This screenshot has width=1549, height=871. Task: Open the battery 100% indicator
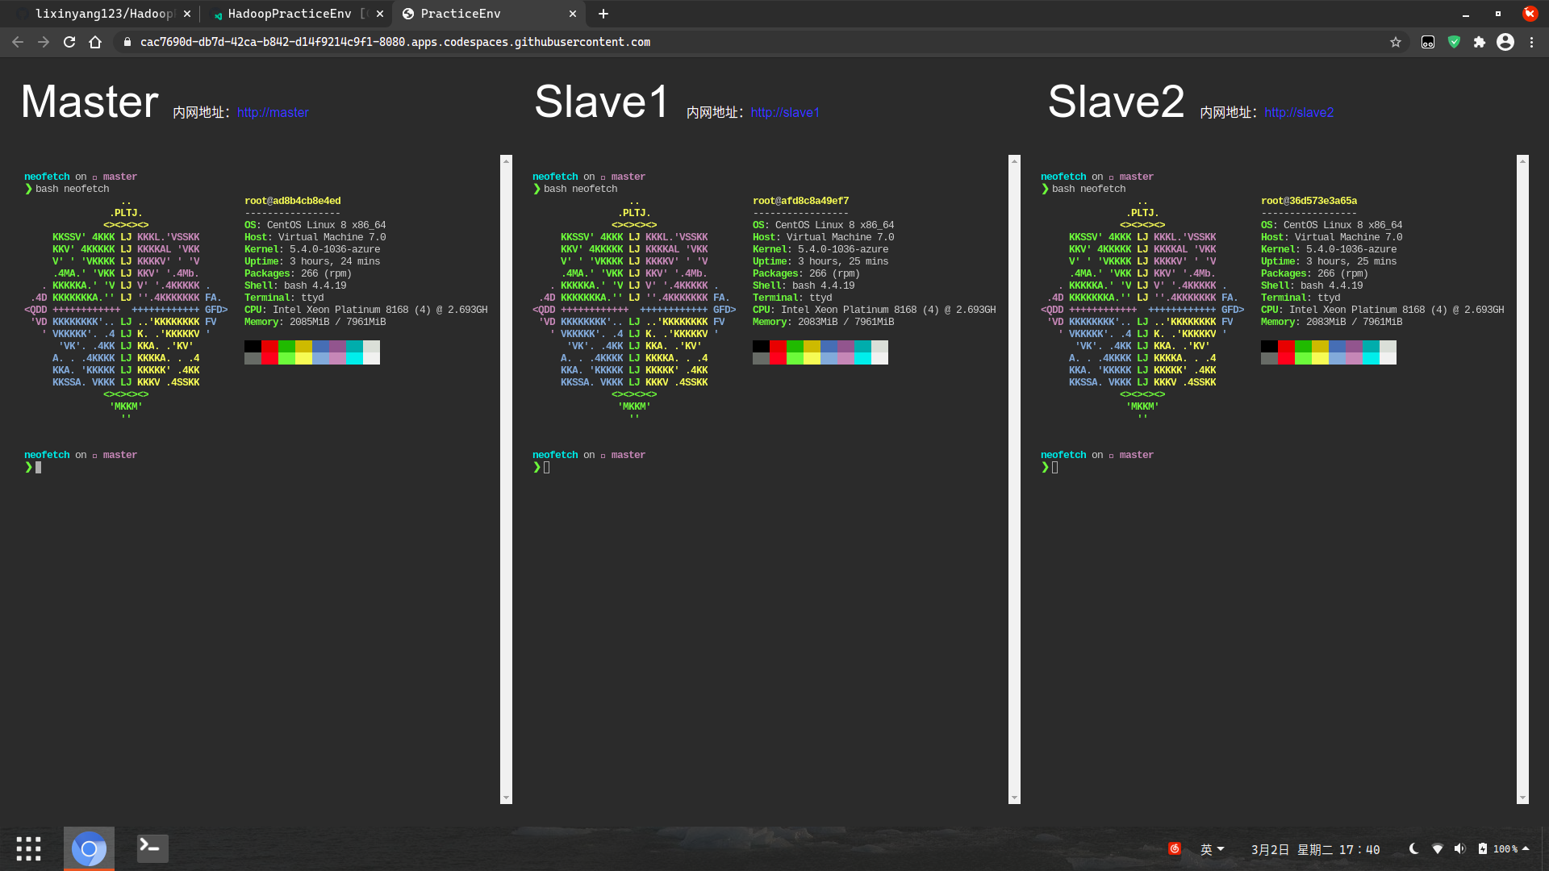[x=1497, y=848]
